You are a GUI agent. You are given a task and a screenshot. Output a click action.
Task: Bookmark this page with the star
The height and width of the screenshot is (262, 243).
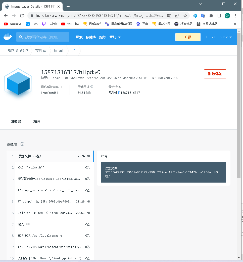tap(185, 16)
